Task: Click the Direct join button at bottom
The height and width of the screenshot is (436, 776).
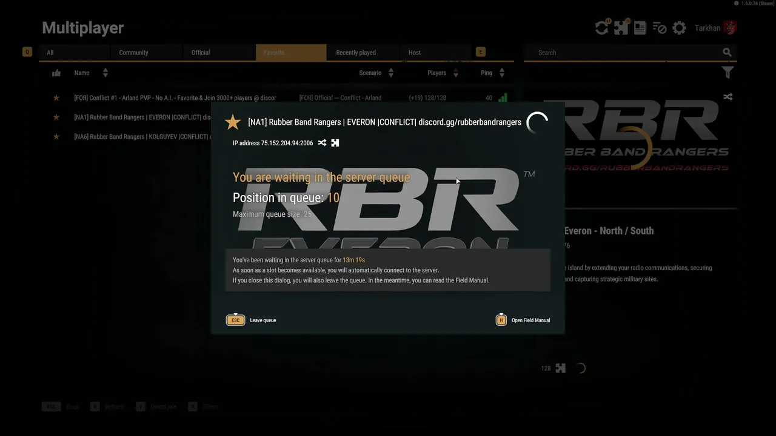Action: click(x=156, y=406)
